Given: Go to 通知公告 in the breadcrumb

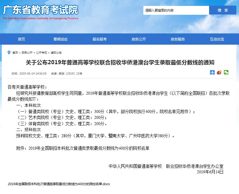Looking at the screenshot, I should [x=56, y=53].
